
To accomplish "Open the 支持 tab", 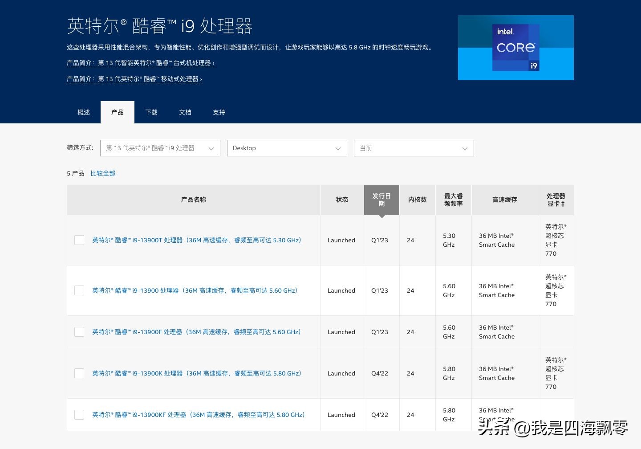I will coord(219,112).
